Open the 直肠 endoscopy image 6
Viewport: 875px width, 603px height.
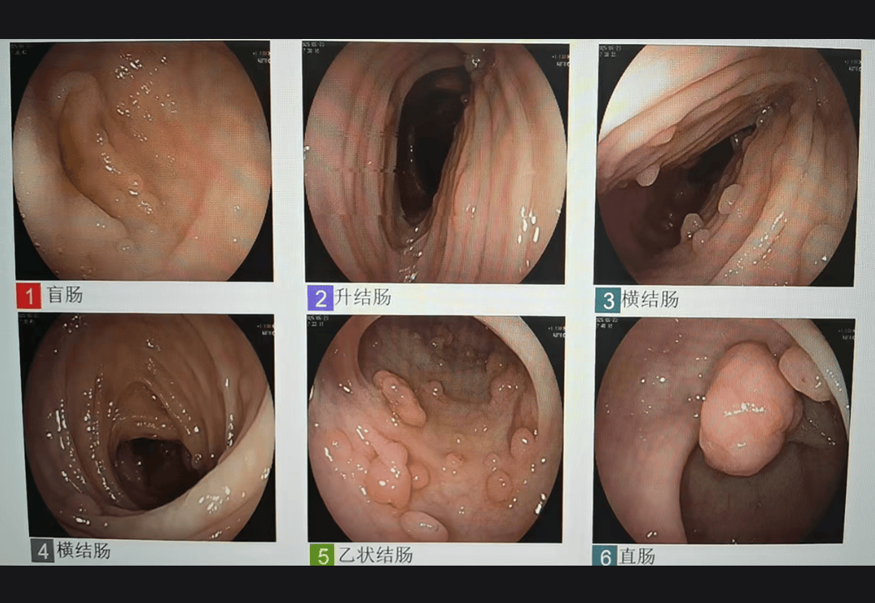[723, 430]
